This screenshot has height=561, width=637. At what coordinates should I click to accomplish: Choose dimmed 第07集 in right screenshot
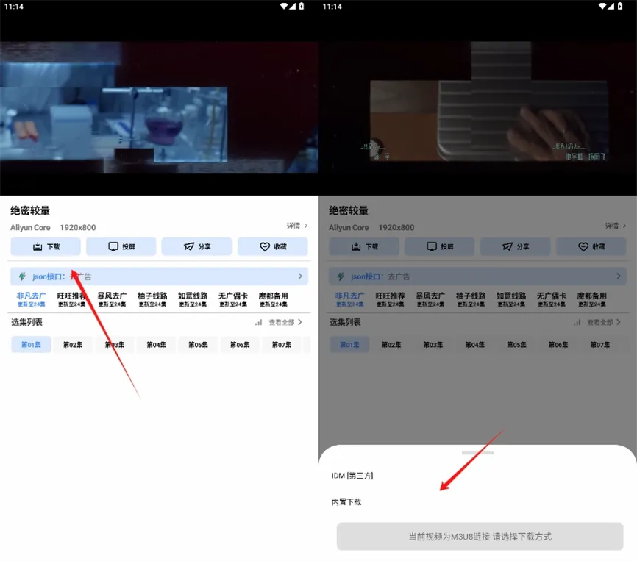(x=600, y=345)
